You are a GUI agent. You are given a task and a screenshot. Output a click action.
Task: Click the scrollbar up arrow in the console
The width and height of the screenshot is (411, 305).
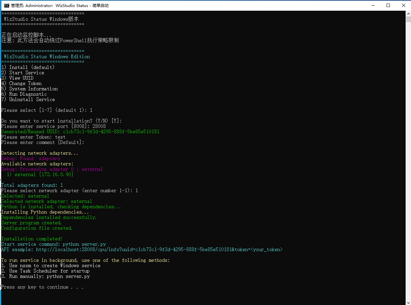408,14
